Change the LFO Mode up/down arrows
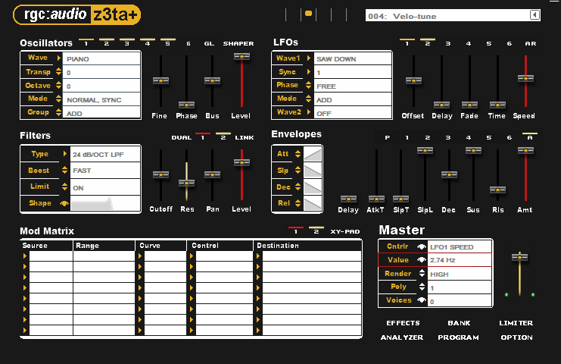Image resolution: width=561 pixels, height=364 pixels. tap(308, 99)
